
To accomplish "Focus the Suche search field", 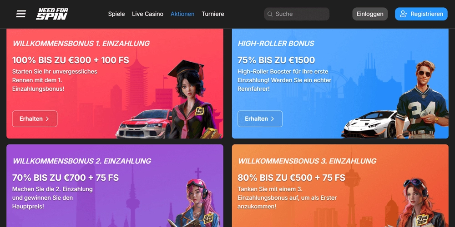I will coord(297,14).
